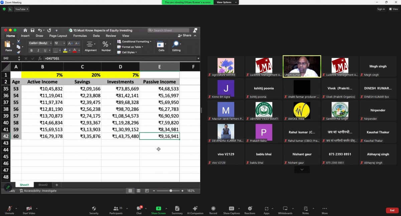Switch layout with the View button
The image size is (401, 216).
point(394,9)
